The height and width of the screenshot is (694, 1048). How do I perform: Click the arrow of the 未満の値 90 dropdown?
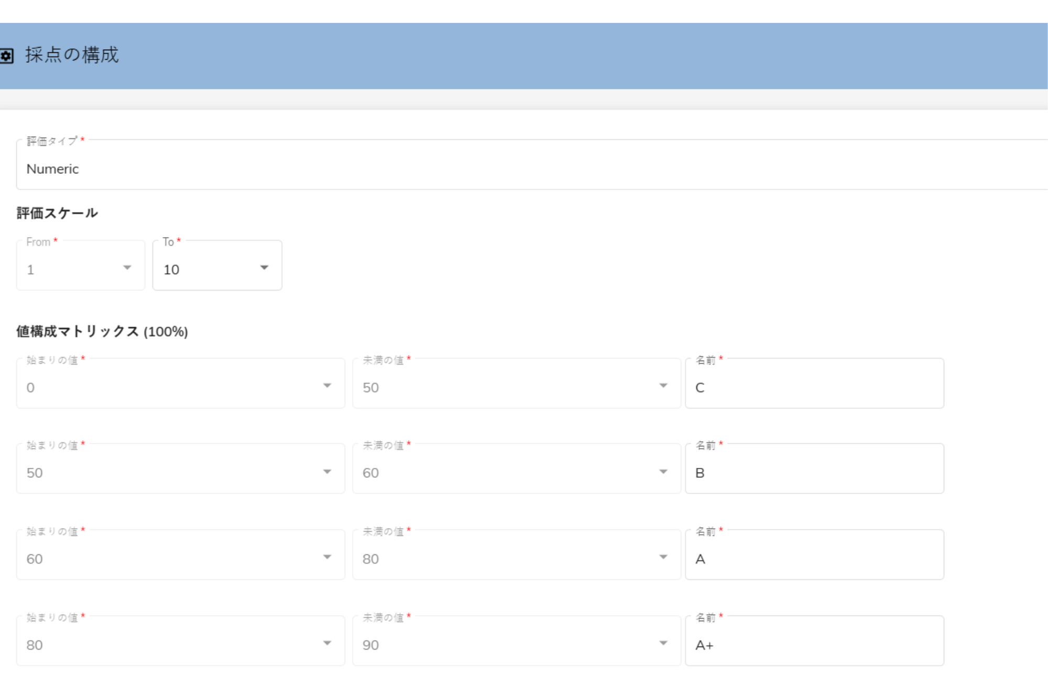[663, 643]
